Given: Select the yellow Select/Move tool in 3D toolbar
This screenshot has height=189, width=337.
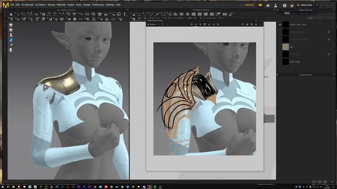Looking at the screenshot, I should click(18, 14).
